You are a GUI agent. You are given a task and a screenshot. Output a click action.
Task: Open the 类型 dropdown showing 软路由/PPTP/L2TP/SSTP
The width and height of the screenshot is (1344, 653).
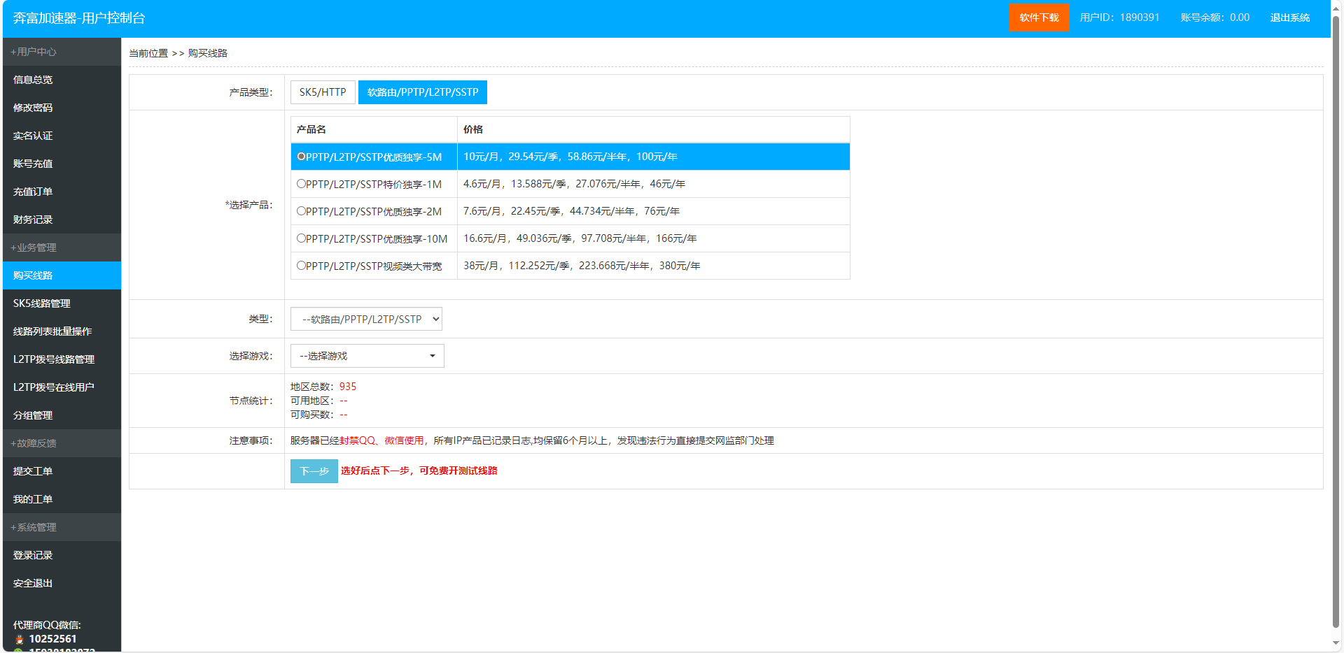pos(366,320)
